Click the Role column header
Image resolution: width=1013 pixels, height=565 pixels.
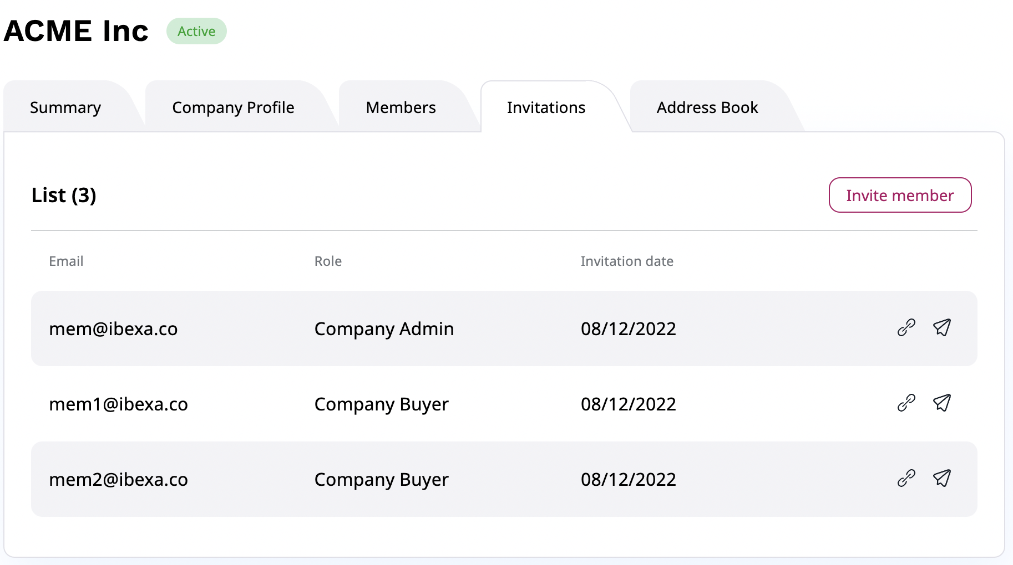click(x=328, y=261)
